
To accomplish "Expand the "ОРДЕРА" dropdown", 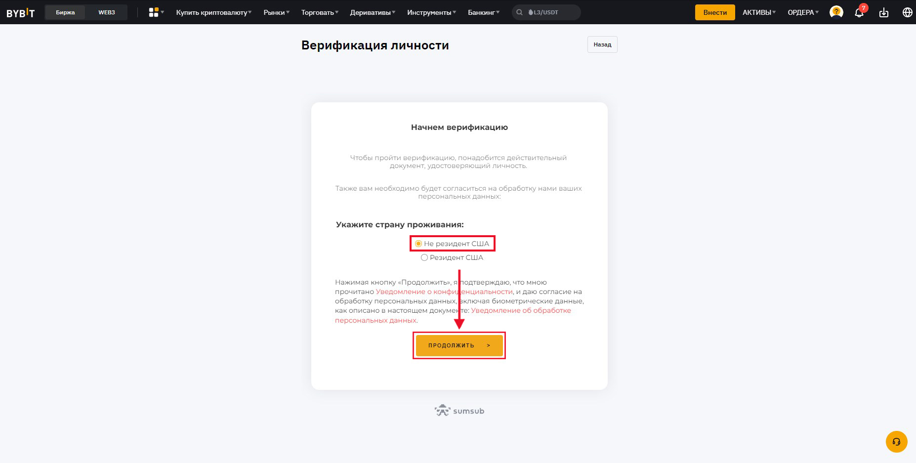I will (x=803, y=12).
